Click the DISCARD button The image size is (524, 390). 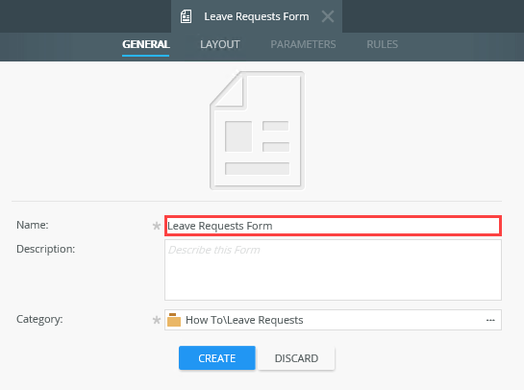[296, 358]
